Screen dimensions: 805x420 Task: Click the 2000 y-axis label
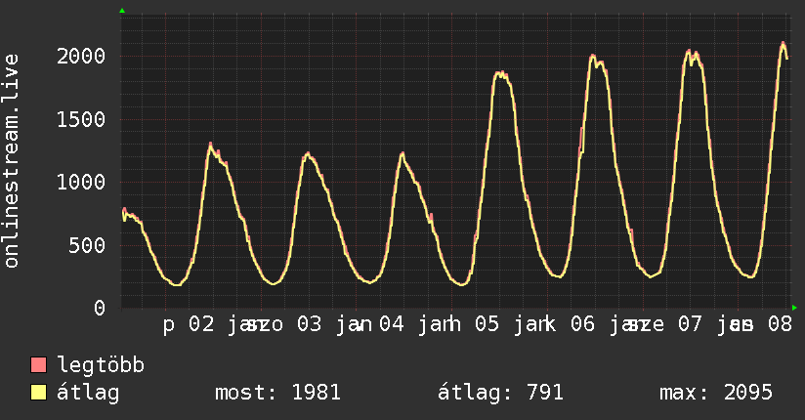[81, 56]
